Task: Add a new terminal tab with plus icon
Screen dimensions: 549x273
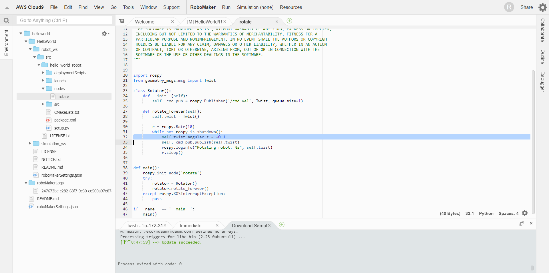Action: (x=282, y=225)
